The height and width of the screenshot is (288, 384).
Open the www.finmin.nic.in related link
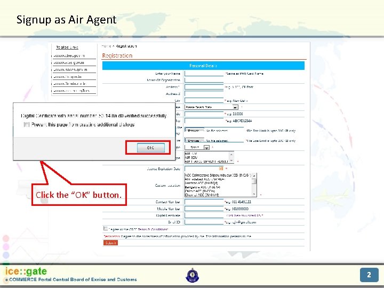point(70,84)
